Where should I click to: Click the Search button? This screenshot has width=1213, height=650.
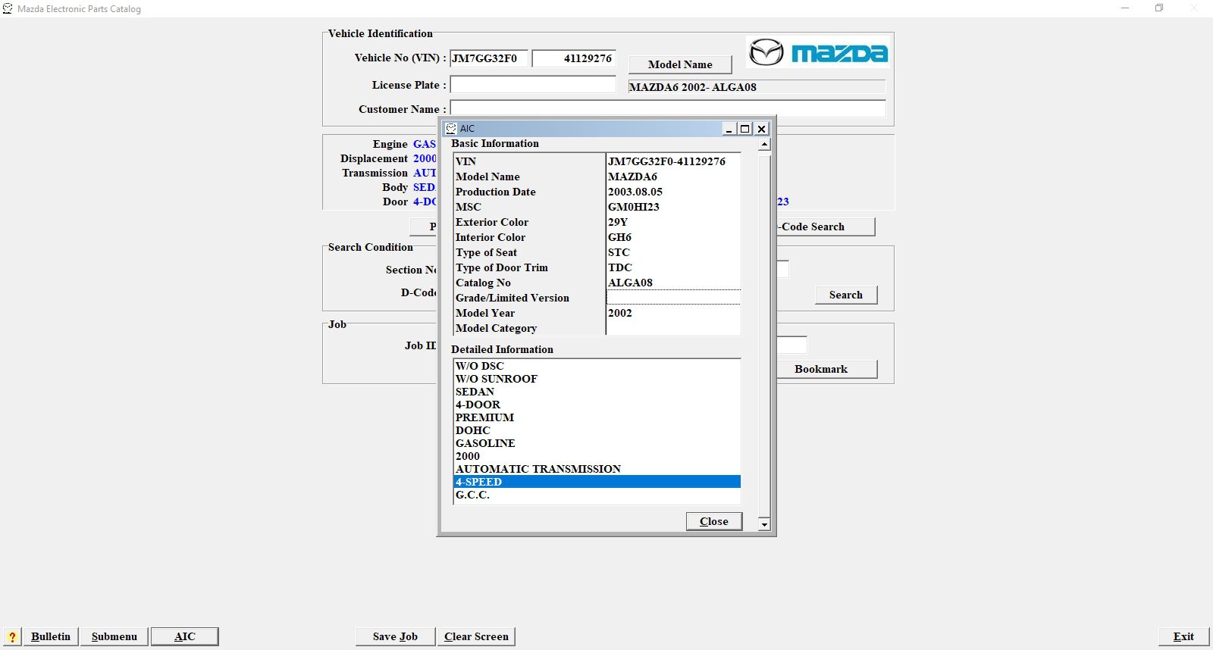click(x=846, y=295)
